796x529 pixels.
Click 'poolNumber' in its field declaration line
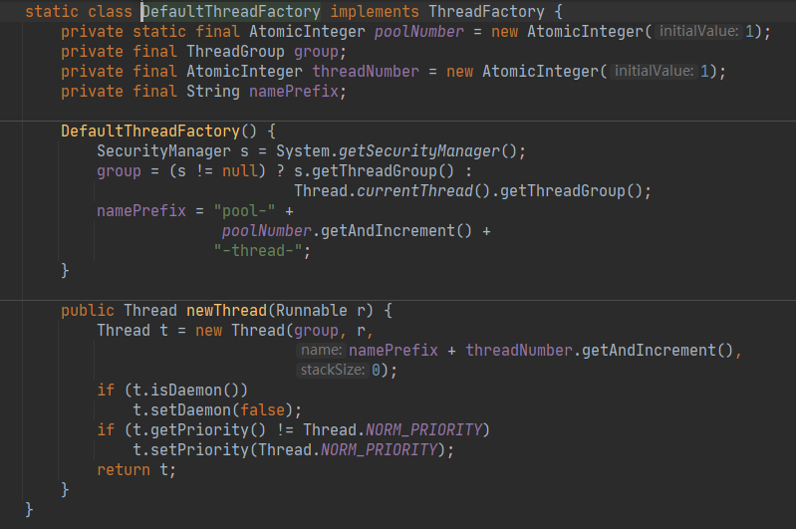point(419,32)
